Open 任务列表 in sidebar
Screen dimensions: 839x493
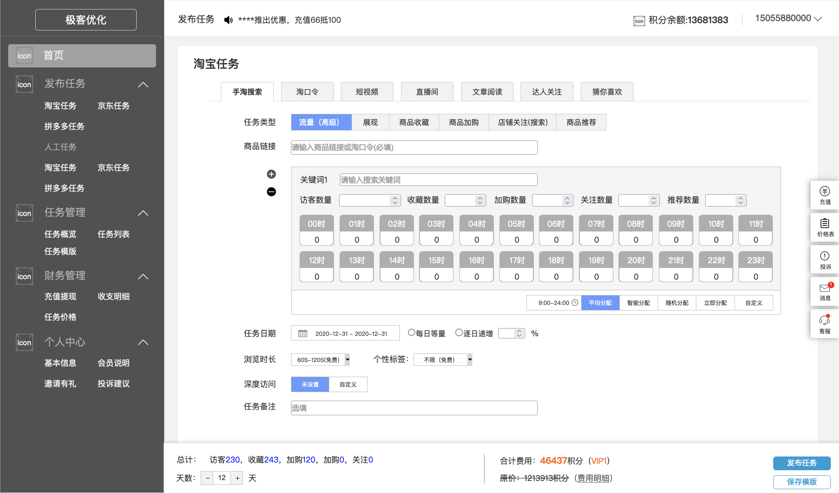coord(113,234)
